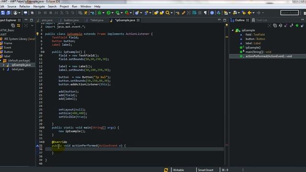Expand ipExample.java tree node
This screenshot has height=172, width=306.
pos(3,65)
